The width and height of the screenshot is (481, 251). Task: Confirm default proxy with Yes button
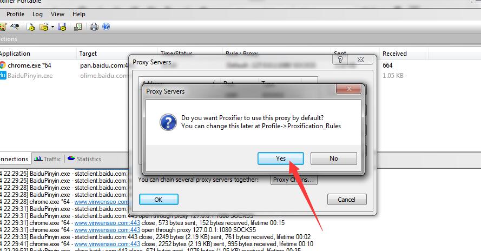click(281, 158)
